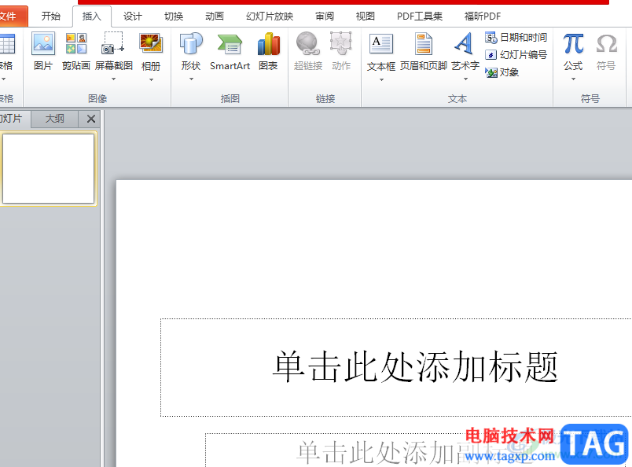Expand the Photo Album (相册) dropdown arrow
632x467 pixels.
[x=151, y=79]
